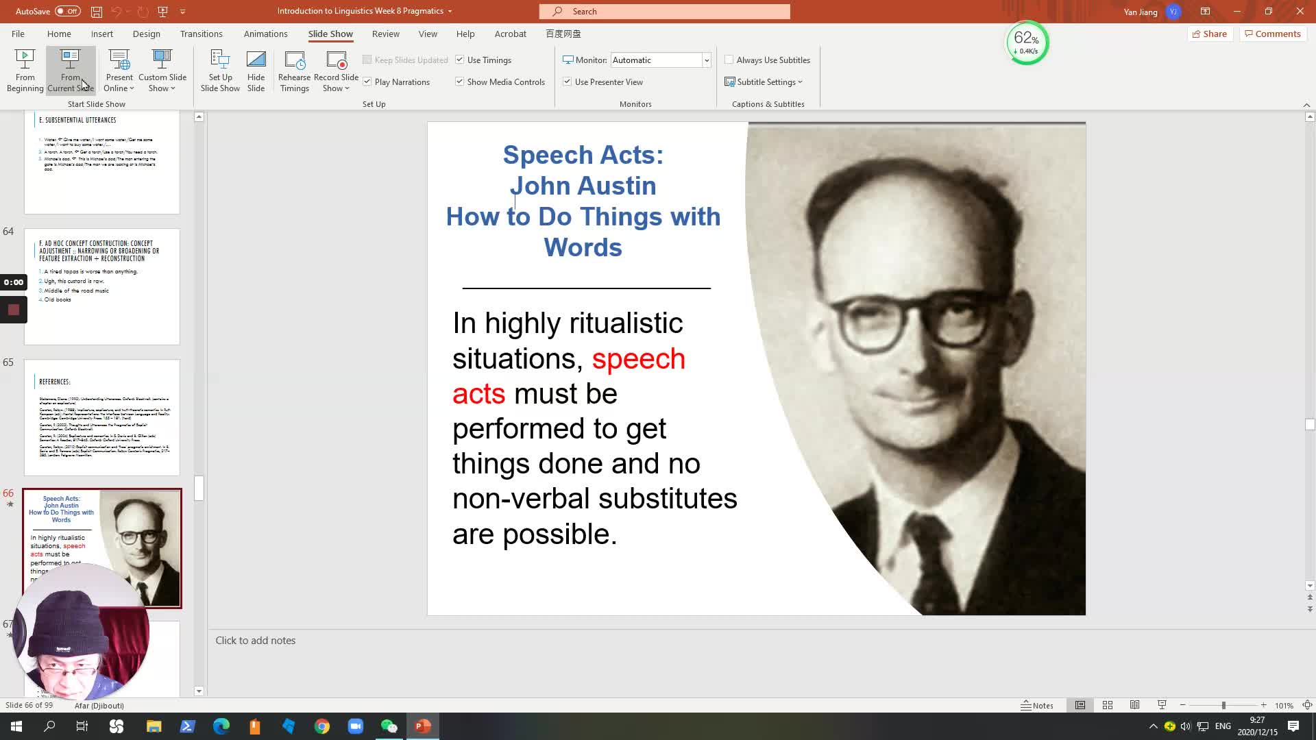The image size is (1316, 740).
Task: Open Zoom app from taskbar
Action: point(356,726)
